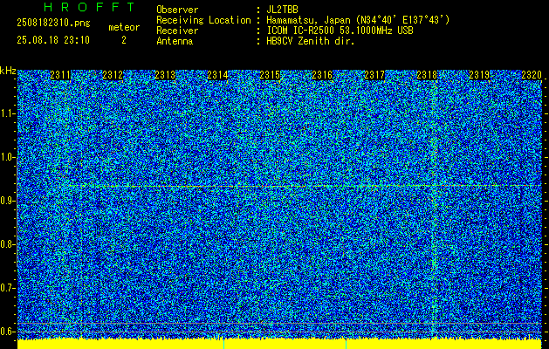This screenshot has height=349, width=549.
Task: Click time marker 2318
Action: tap(427, 75)
